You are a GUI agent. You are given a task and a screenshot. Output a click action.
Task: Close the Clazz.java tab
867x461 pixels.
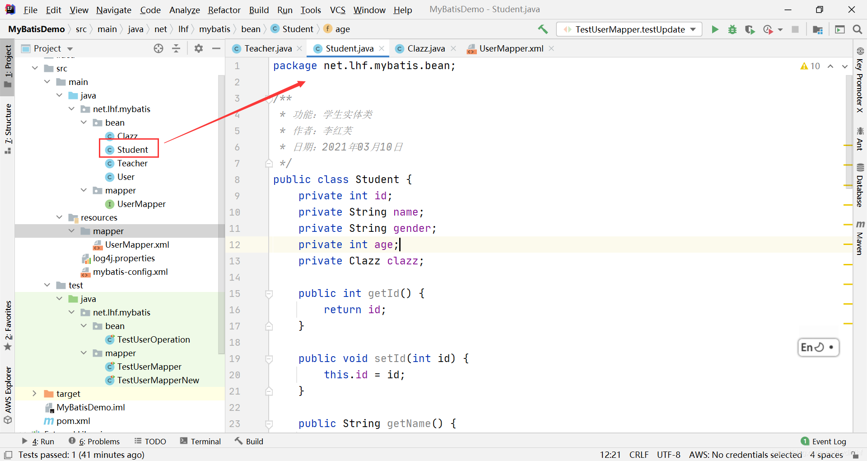point(453,48)
